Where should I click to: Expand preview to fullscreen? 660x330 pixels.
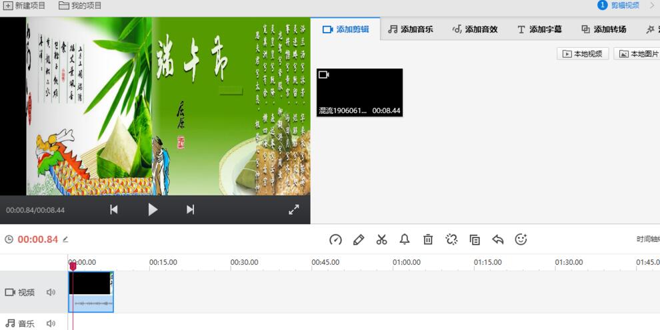(x=294, y=210)
